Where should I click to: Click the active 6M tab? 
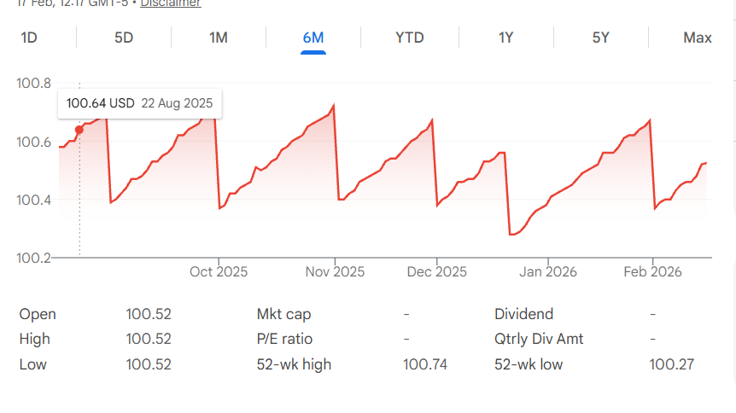point(313,38)
